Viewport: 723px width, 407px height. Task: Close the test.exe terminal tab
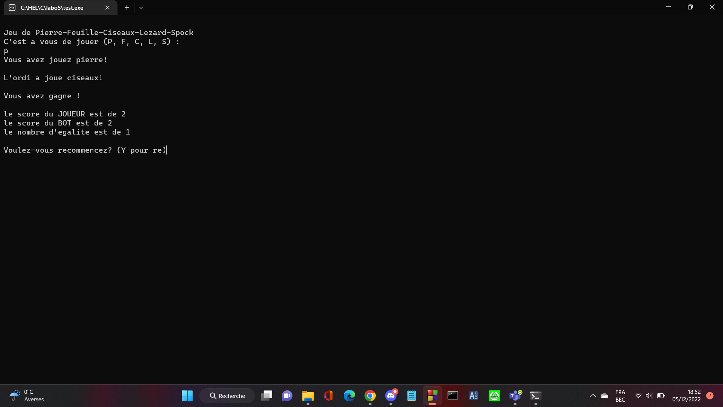click(x=107, y=8)
